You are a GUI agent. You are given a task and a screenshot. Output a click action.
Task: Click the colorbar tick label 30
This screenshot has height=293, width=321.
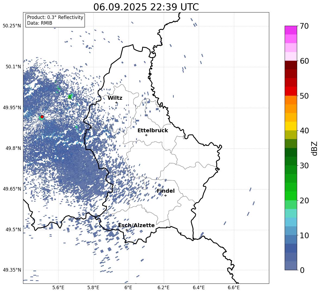[304, 166]
